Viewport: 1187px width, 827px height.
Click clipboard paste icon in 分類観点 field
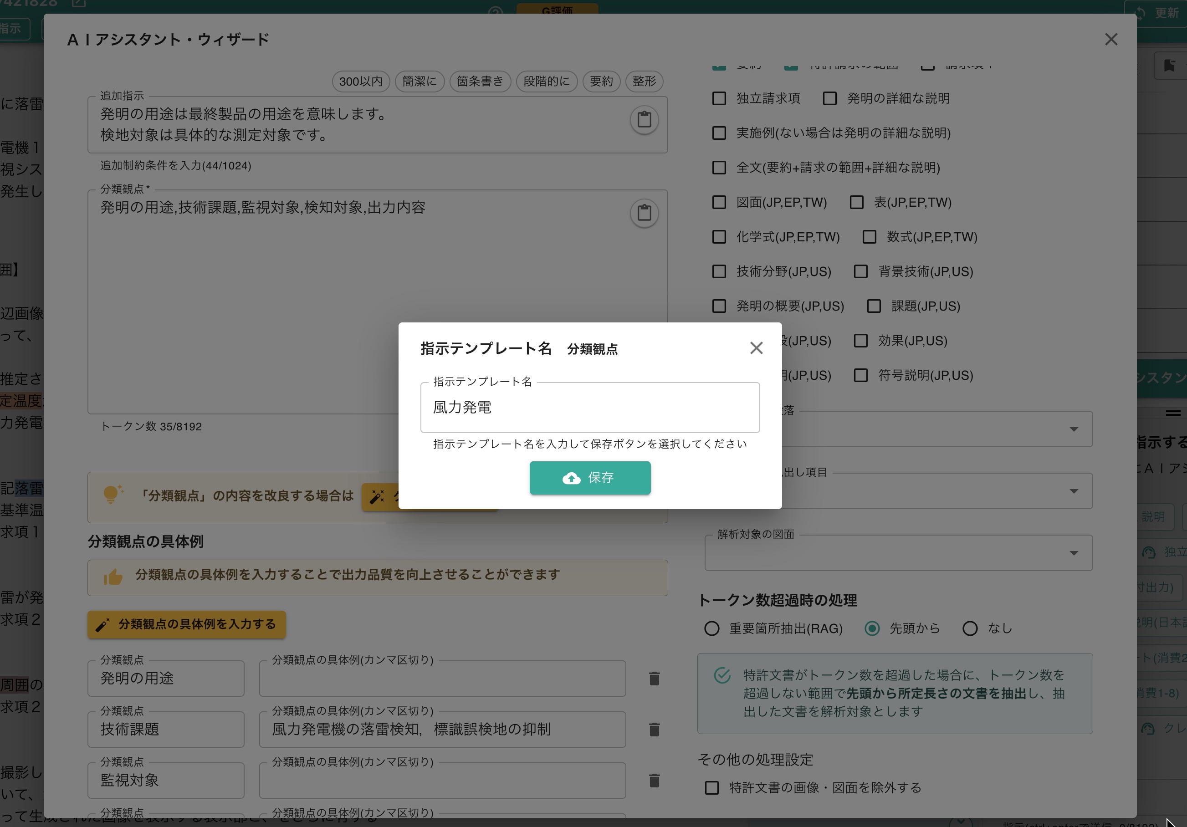click(644, 213)
